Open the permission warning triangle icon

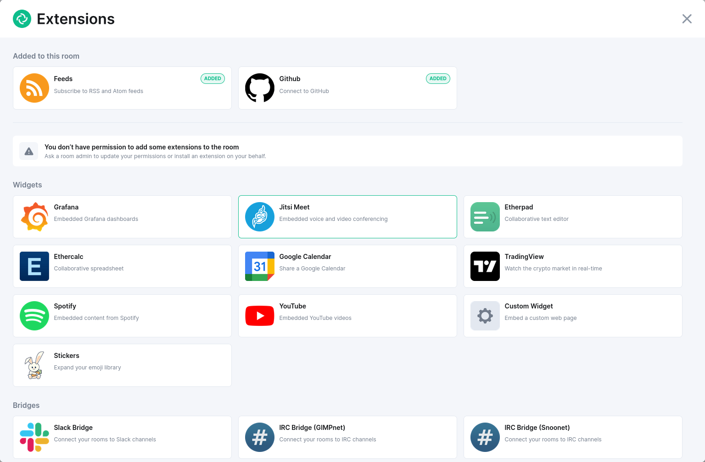(28, 151)
